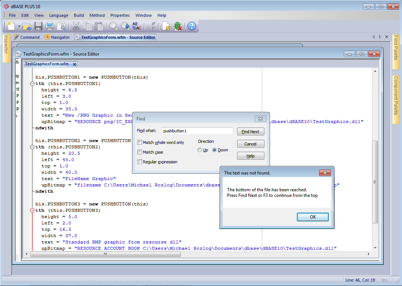The width and height of the screenshot is (402, 286).
Task: Collapse the red with (this.PUSHBUTTON3) fold marker
Action: [32, 210]
